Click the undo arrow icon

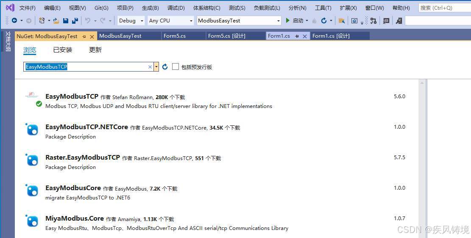(87, 21)
